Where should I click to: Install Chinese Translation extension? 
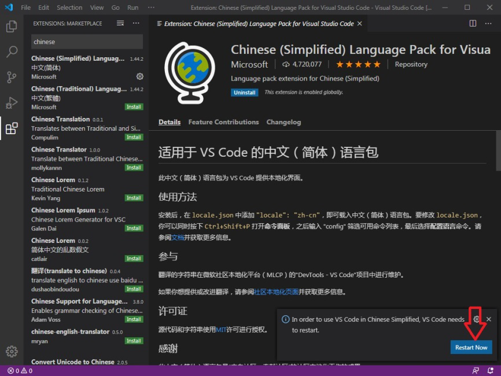[134, 137]
